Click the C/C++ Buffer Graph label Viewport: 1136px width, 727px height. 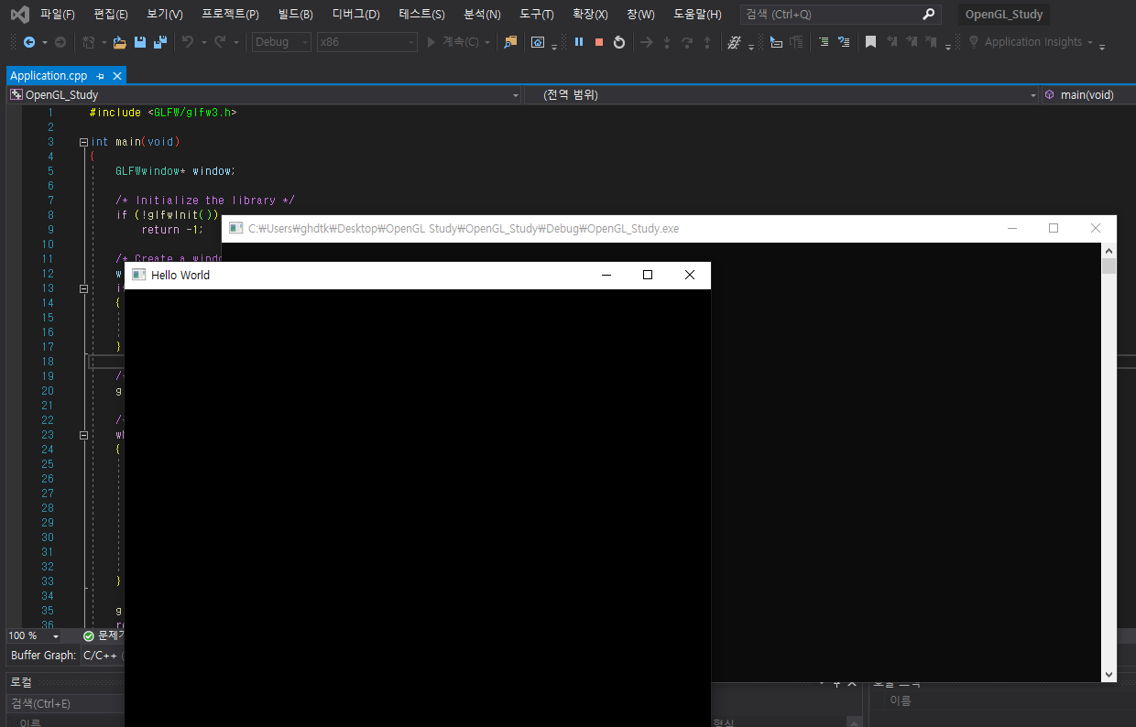[101, 655]
